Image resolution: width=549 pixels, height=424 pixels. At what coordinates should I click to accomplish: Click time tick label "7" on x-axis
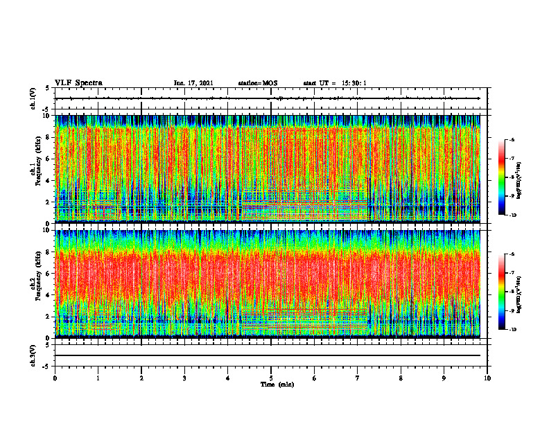click(x=358, y=378)
